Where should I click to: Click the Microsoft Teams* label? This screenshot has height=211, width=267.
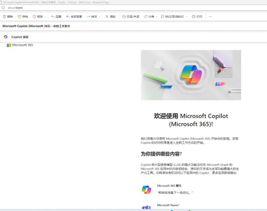(x=168, y=205)
